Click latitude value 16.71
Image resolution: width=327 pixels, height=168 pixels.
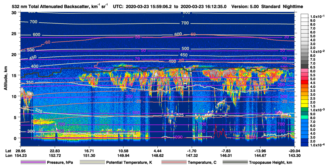tap(89, 151)
